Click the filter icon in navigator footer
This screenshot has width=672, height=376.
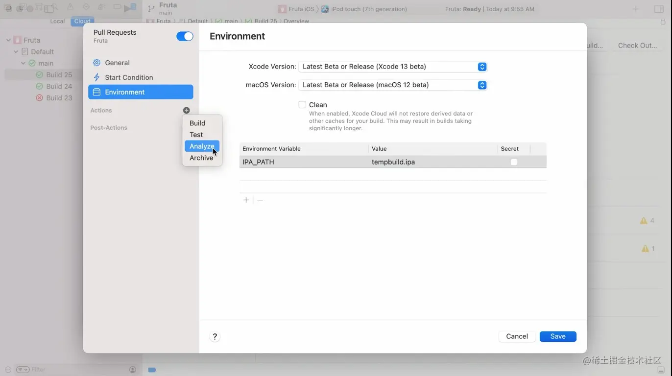[x=23, y=370]
